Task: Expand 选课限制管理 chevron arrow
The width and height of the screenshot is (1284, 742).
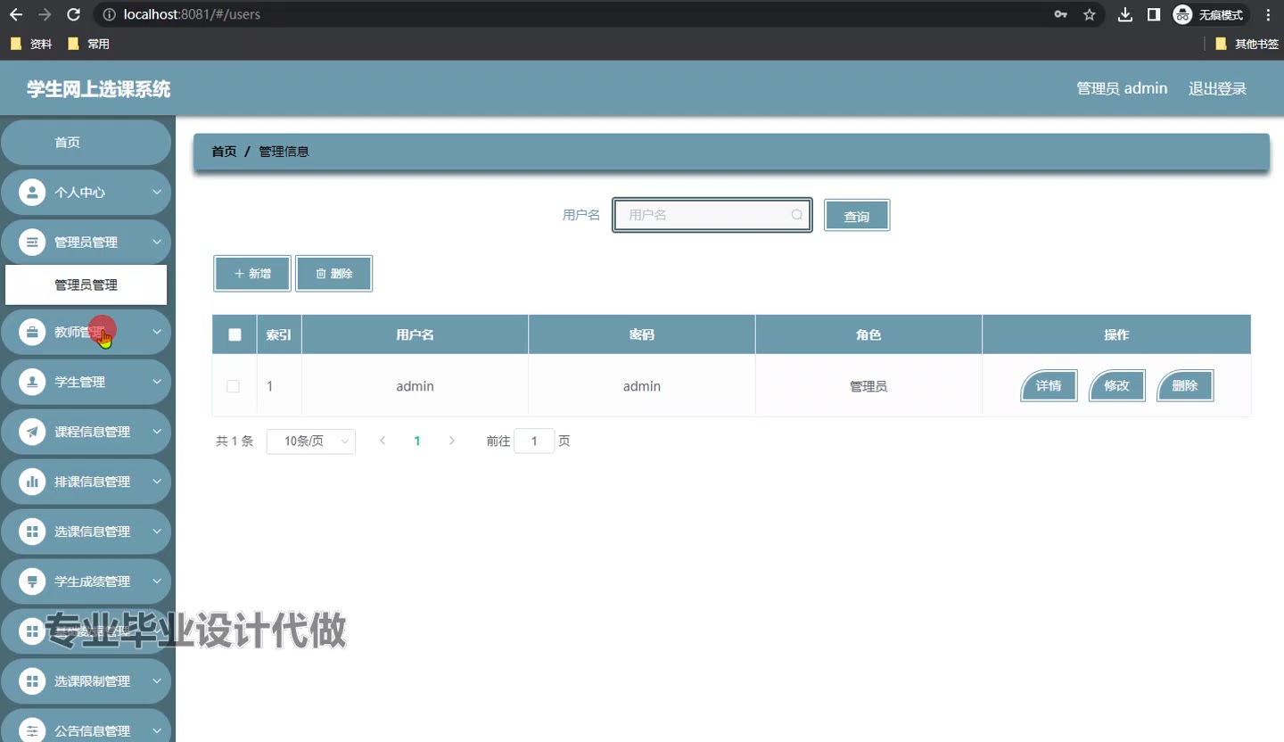Action: 157,681
